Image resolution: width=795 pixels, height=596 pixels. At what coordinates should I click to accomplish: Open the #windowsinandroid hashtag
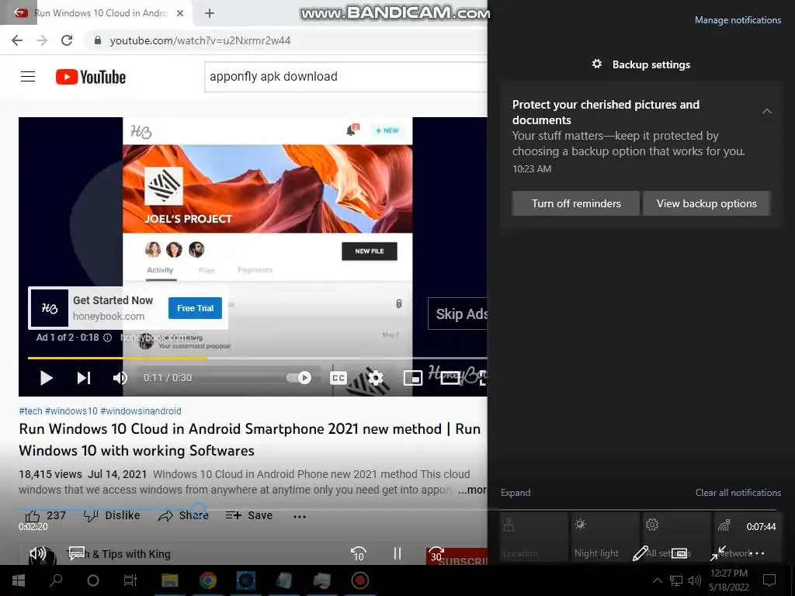coord(141,411)
